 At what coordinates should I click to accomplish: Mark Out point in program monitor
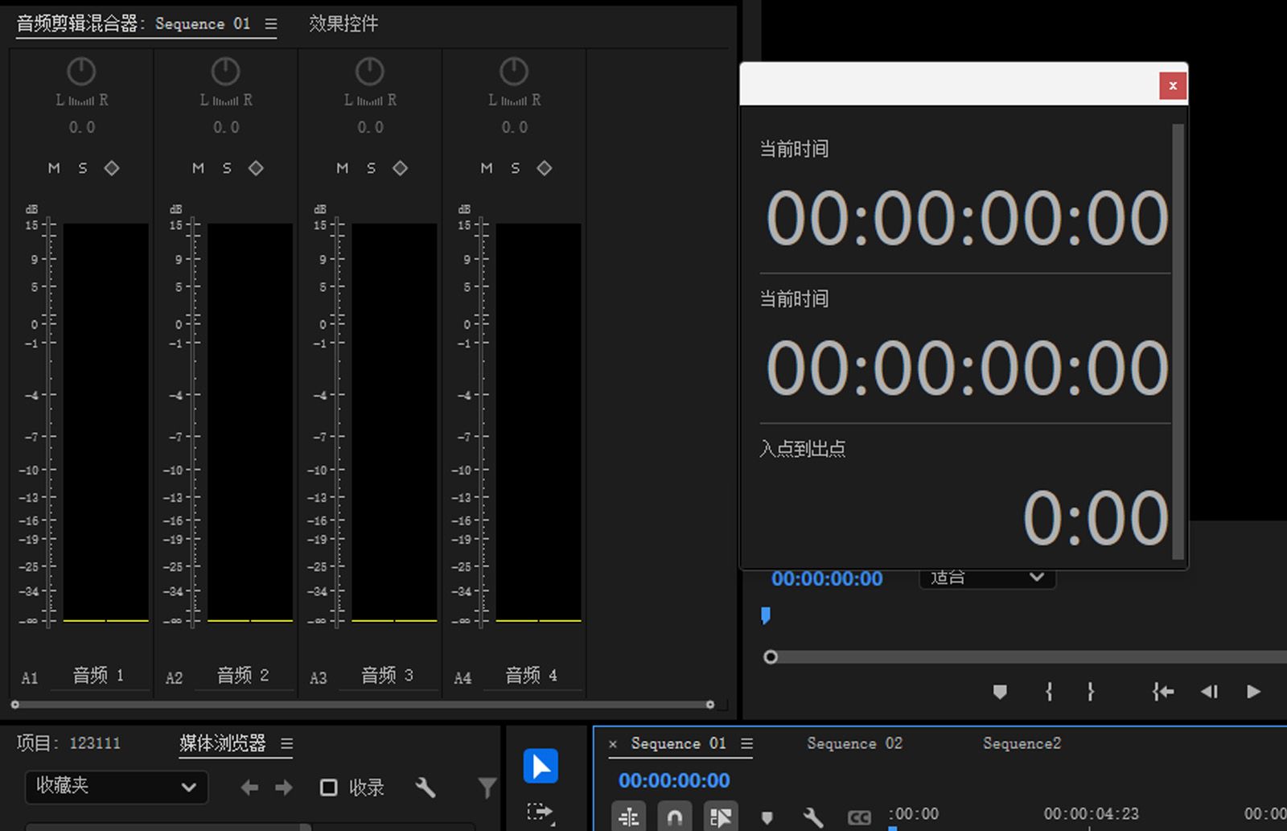(x=1091, y=692)
